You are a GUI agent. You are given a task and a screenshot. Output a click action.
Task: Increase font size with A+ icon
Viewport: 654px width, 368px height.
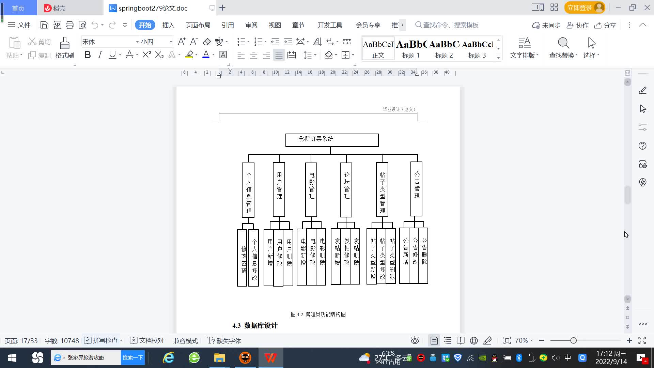tap(182, 42)
